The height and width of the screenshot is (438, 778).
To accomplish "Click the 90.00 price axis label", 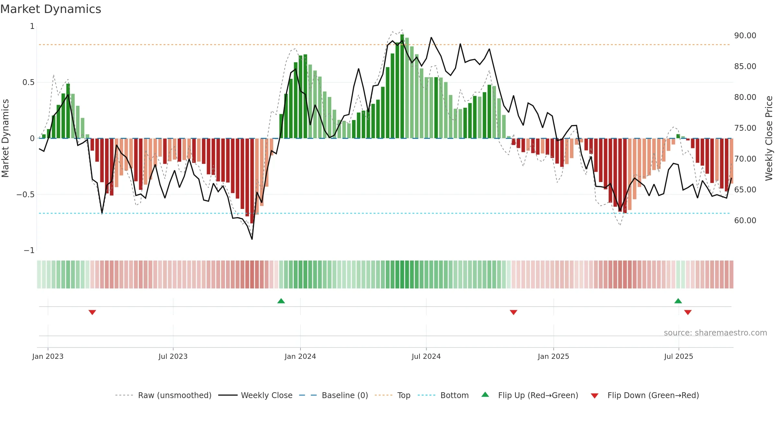I will pyautogui.click(x=745, y=36).
